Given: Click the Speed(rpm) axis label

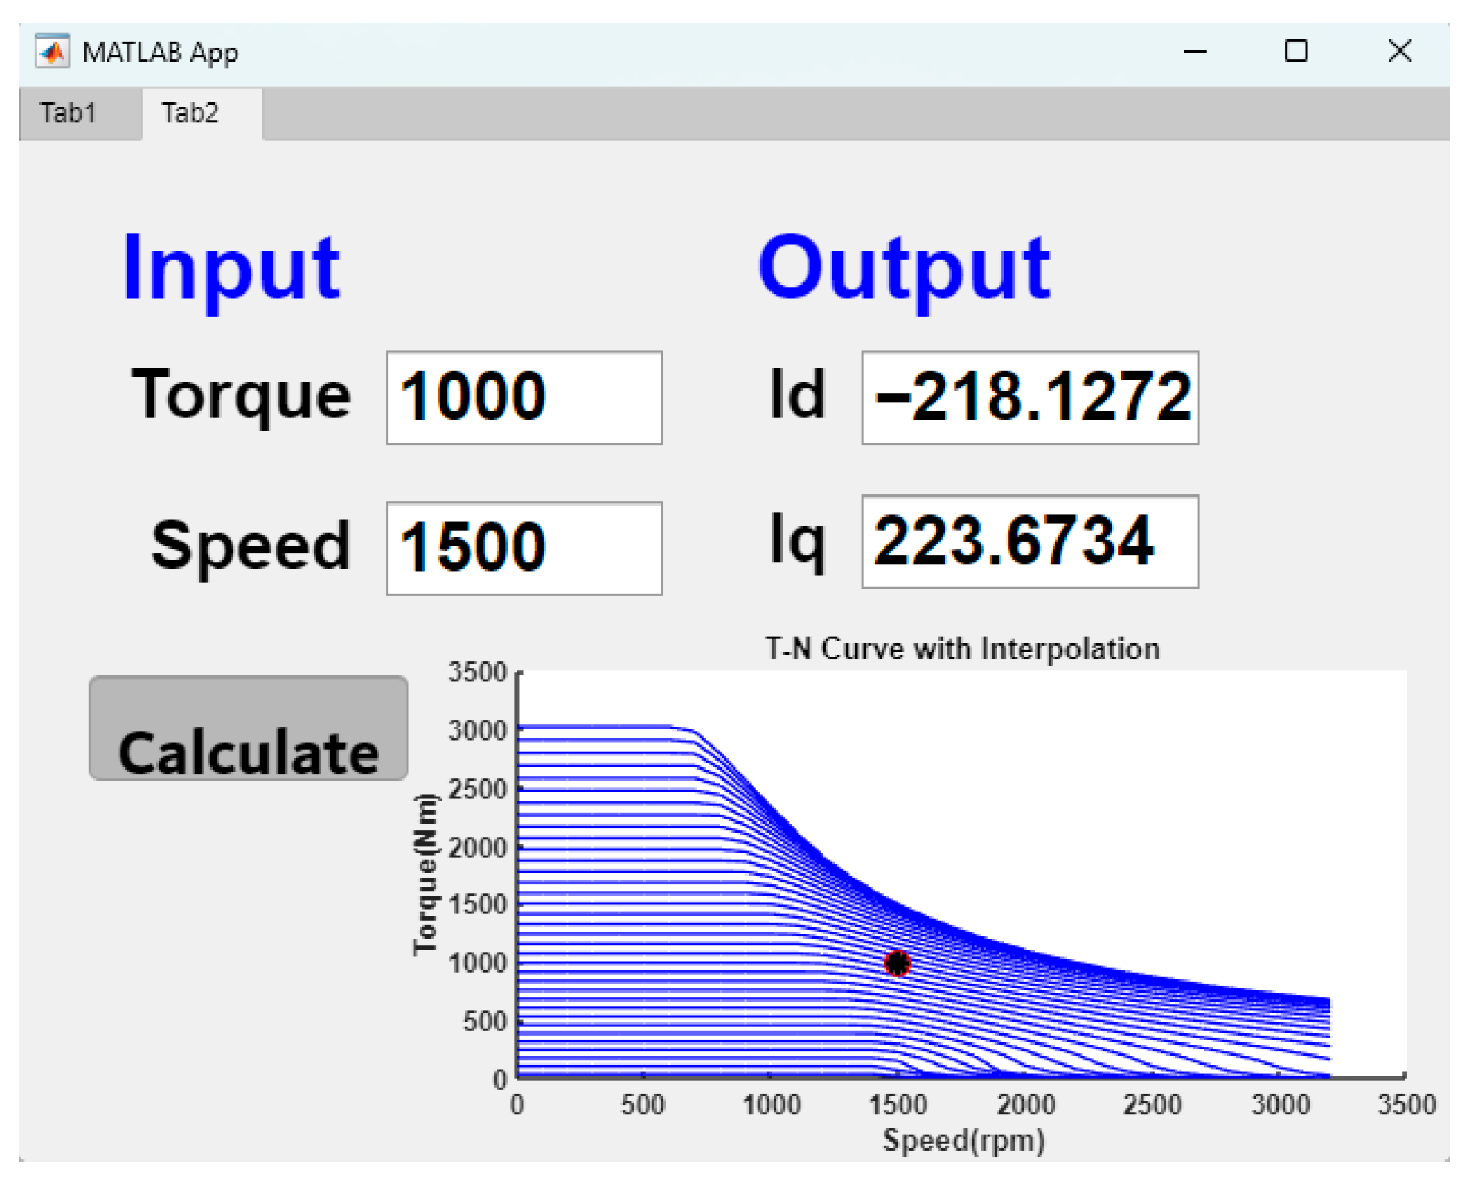Looking at the screenshot, I should [964, 1139].
